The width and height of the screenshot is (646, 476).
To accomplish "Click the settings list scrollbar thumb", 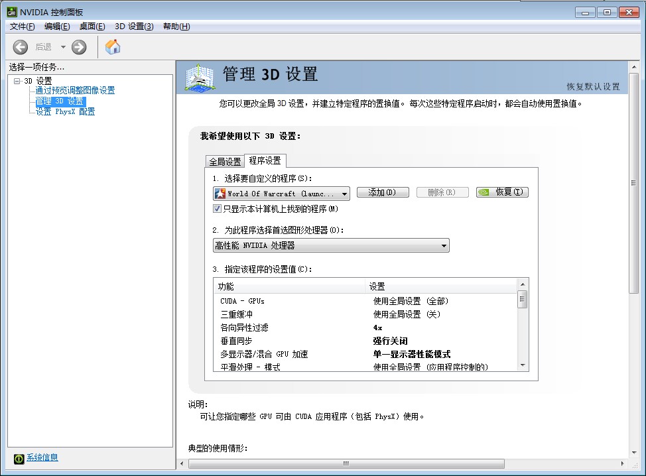I will click(x=523, y=300).
